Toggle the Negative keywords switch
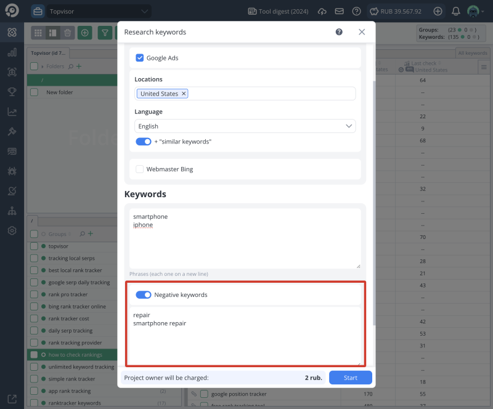 point(144,294)
